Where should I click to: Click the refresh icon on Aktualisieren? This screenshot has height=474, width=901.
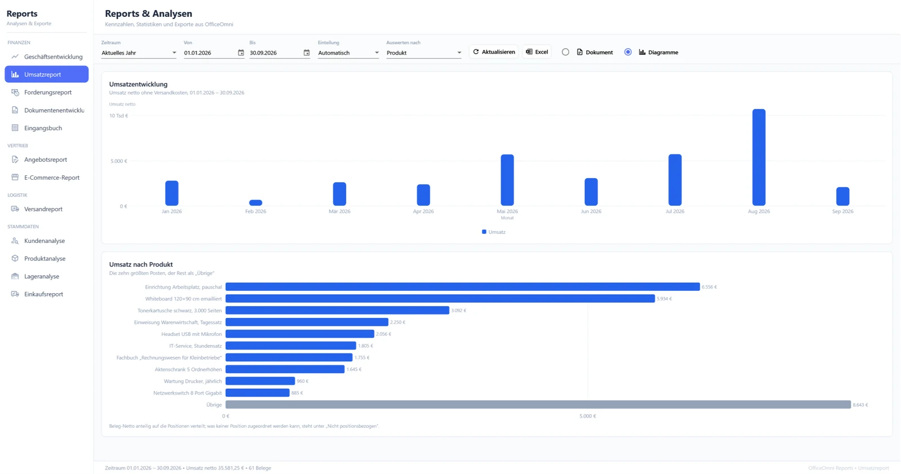(x=476, y=52)
